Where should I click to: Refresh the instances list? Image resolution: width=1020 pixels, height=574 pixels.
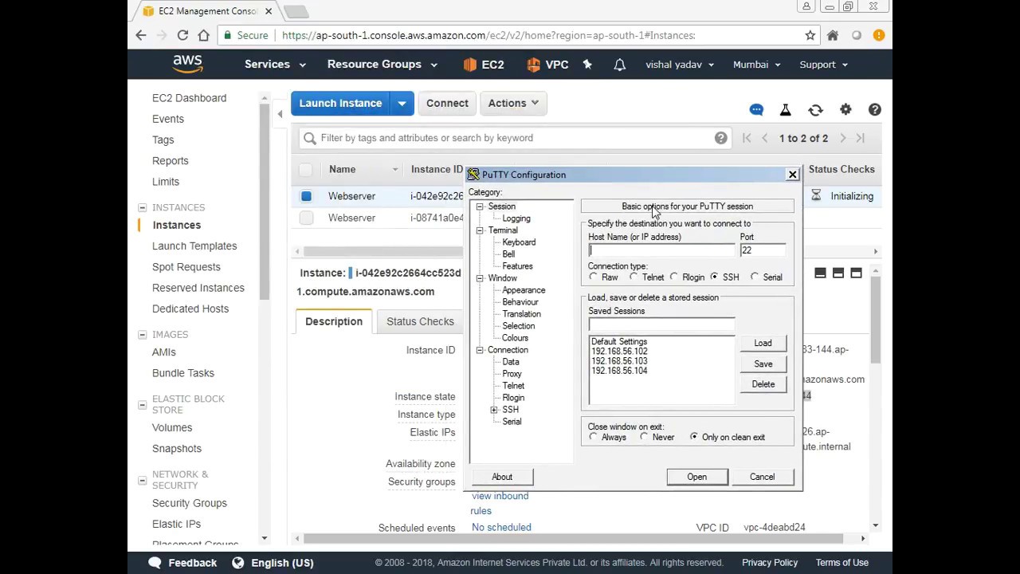815,109
